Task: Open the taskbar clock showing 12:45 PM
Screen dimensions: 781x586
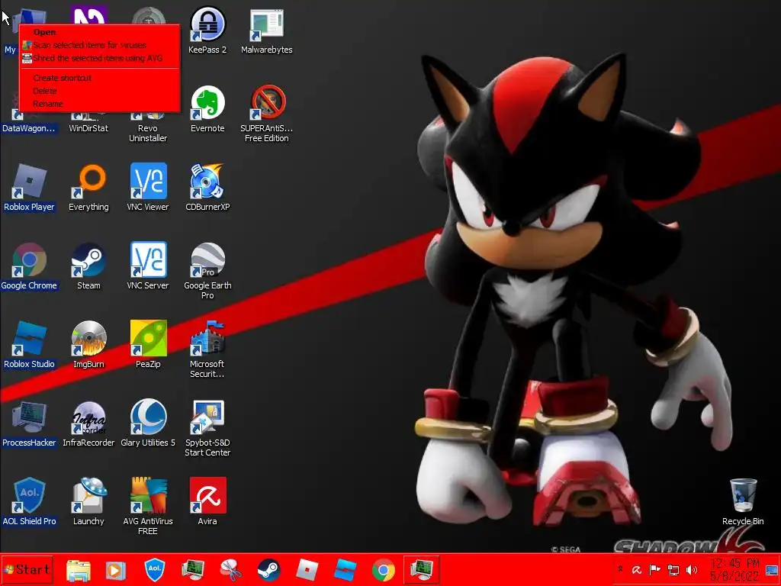Action: point(734,569)
